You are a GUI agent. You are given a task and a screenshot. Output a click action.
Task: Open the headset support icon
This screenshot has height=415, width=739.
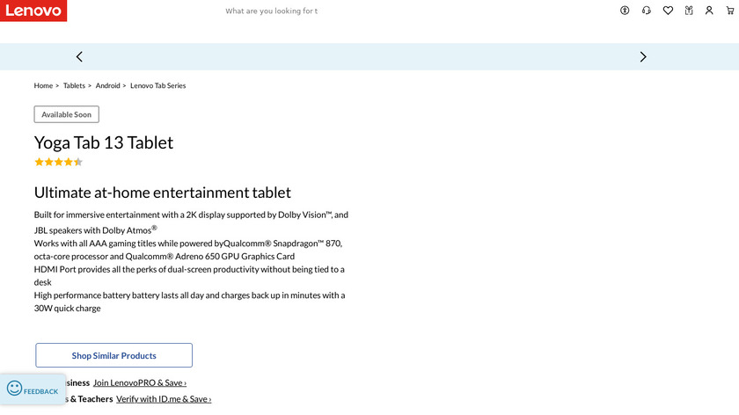tap(646, 11)
